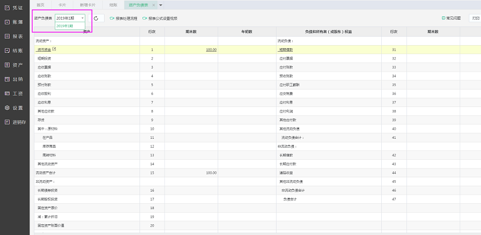Select the 减：累计折旧 row label

click(x=47, y=217)
